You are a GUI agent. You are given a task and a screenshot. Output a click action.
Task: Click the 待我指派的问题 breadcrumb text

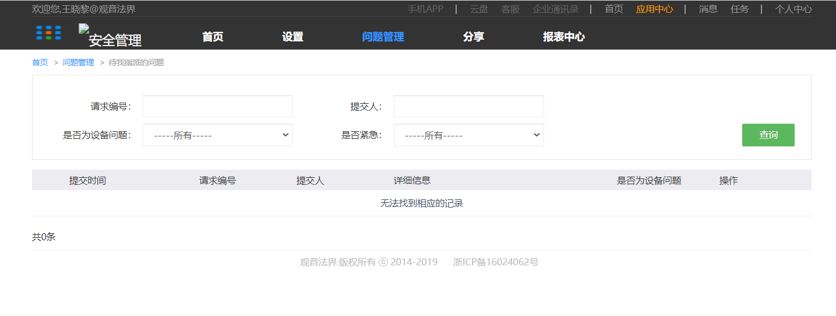pos(136,62)
